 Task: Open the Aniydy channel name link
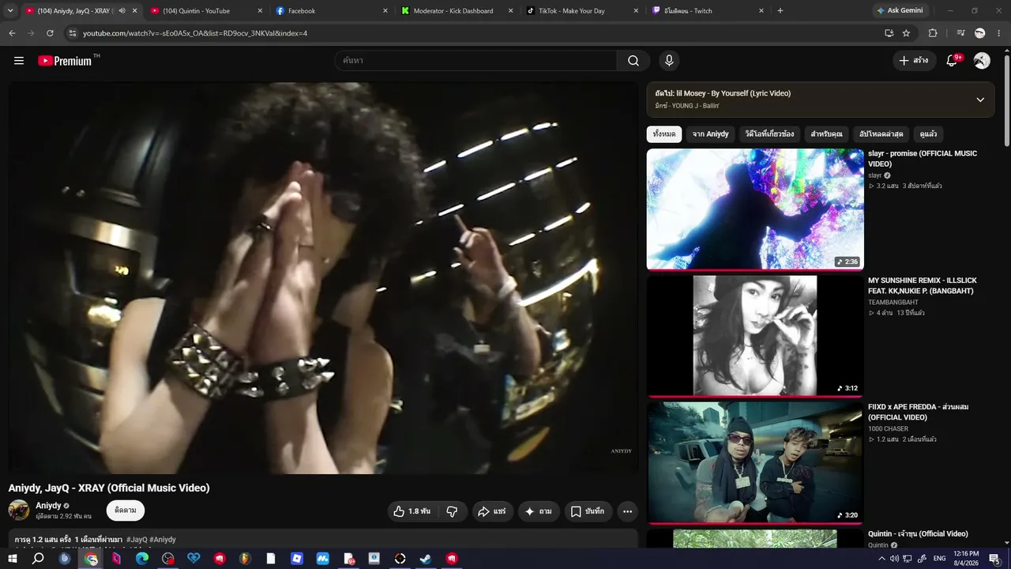point(48,506)
